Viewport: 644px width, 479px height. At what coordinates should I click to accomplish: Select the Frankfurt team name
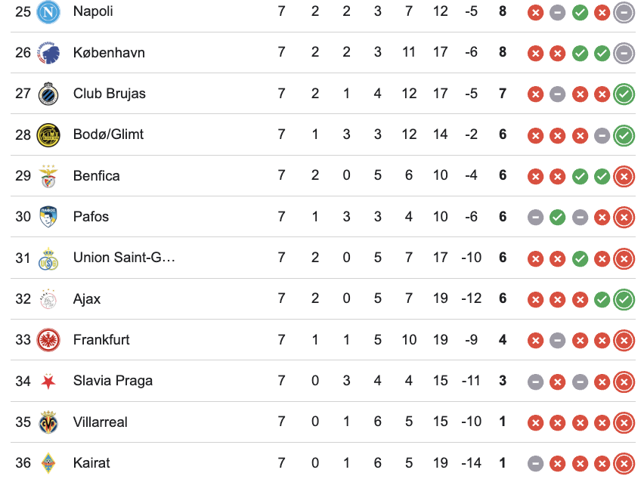point(101,340)
